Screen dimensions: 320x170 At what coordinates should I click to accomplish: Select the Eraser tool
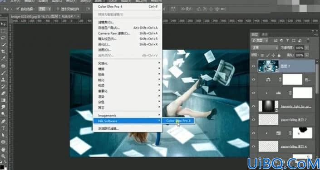coord(3,93)
